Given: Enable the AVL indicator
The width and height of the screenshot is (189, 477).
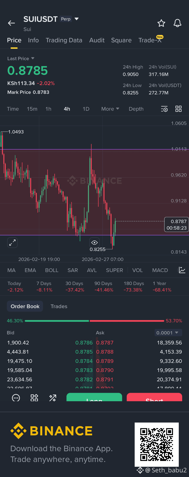Looking at the screenshot, I should (x=92, y=270).
